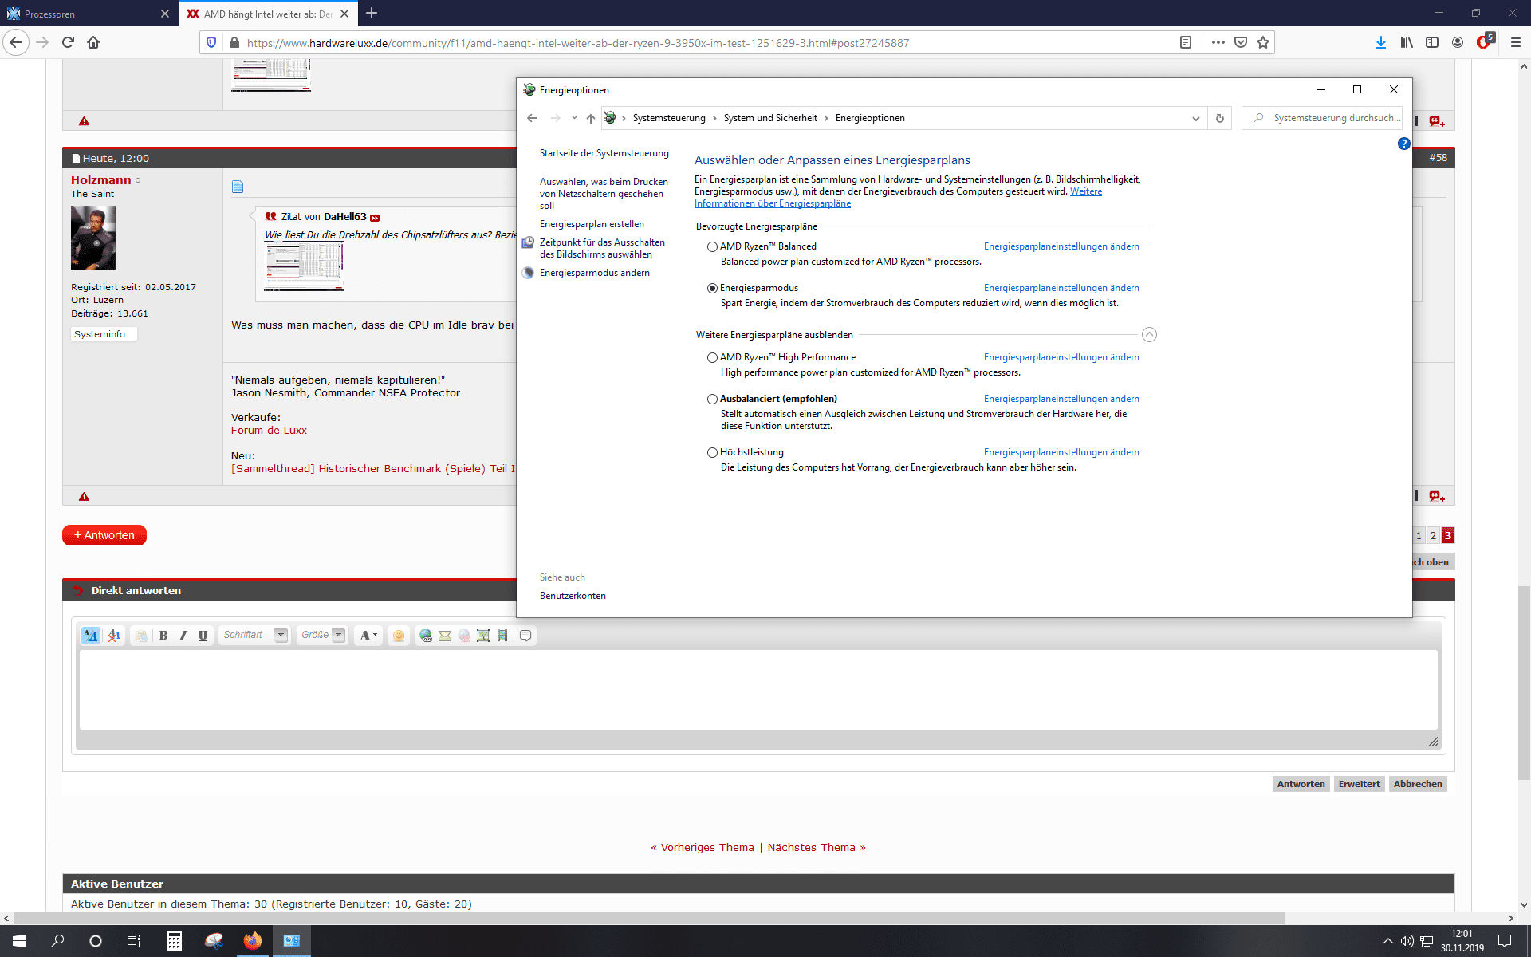Click the text color A button
This screenshot has height=957, width=1531.
(368, 636)
